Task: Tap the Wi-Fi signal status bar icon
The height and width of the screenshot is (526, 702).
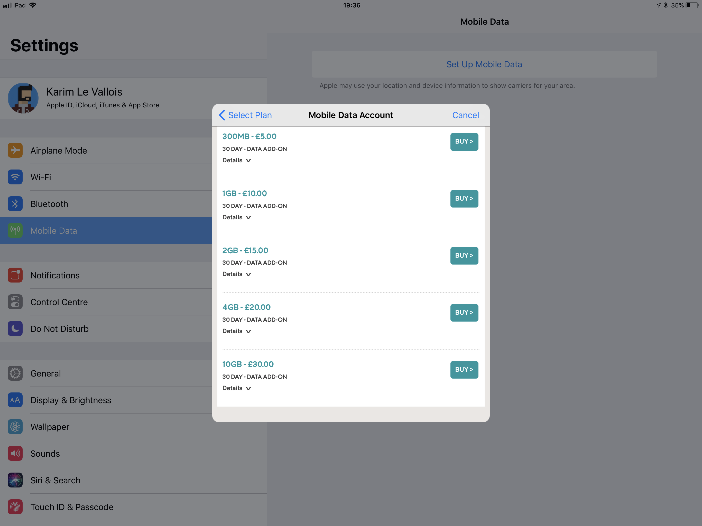Action: click(33, 5)
